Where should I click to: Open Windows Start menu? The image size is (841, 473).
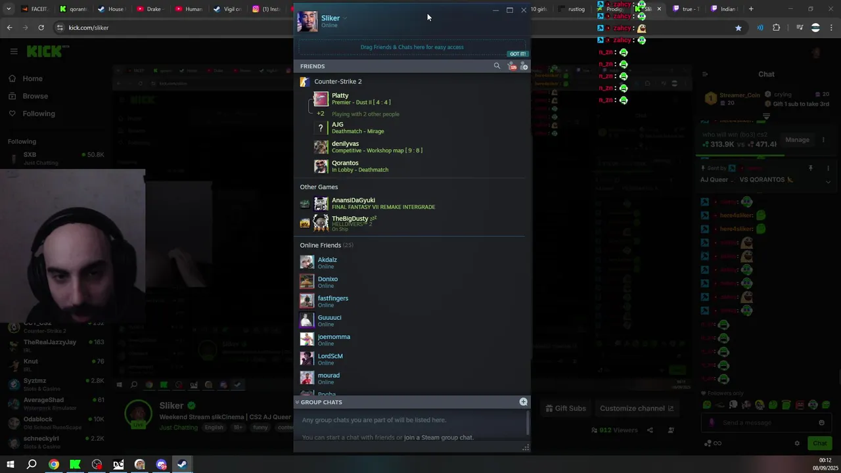tap(10, 464)
